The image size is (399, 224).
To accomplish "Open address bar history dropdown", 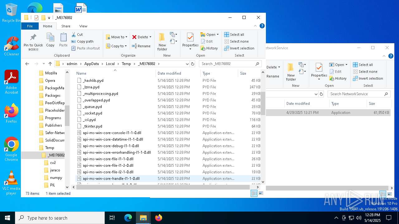I will click(x=187, y=64).
